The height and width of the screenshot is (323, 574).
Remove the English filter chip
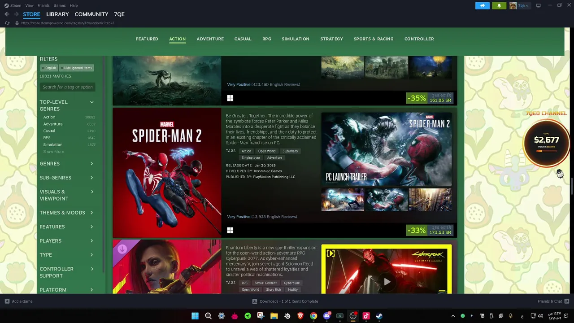[x=43, y=68]
